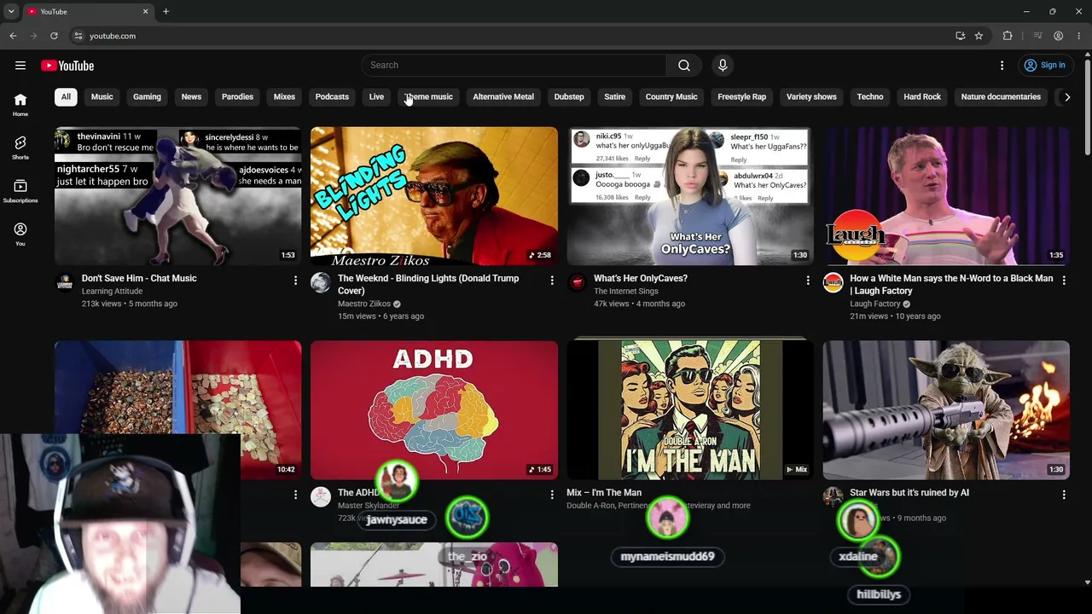Open Learning Attitude channel avatar
Screen dimensions: 1092x614
click(65, 282)
